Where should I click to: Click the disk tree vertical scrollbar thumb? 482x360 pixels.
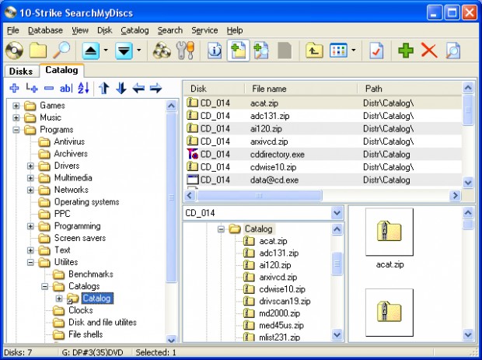337,264
